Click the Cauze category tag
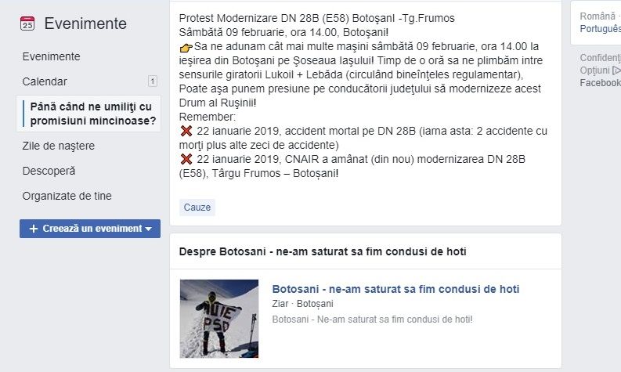This screenshot has width=621, height=372. [197, 208]
